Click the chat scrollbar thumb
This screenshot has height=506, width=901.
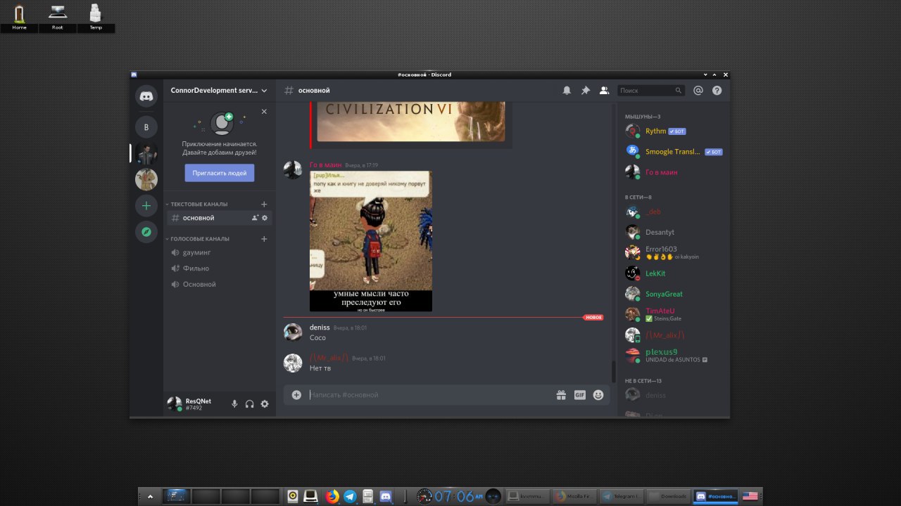(613, 371)
